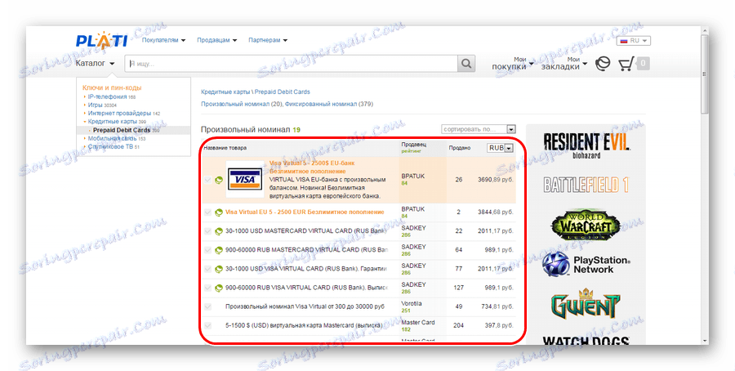Tick checkbox for 30-1000 USD VISA row

[207, 269]
